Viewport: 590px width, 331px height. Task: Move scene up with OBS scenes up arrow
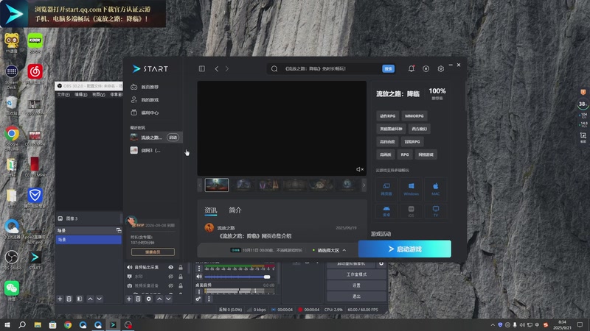[x=90, y=299]
